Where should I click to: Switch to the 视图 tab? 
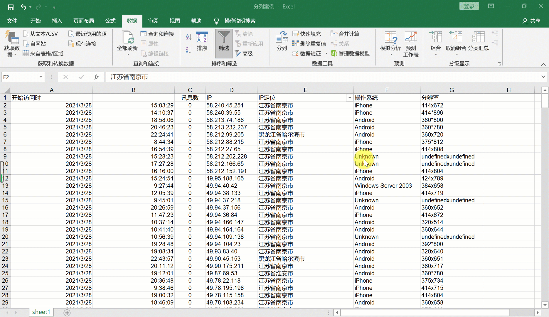coord(175,21)
